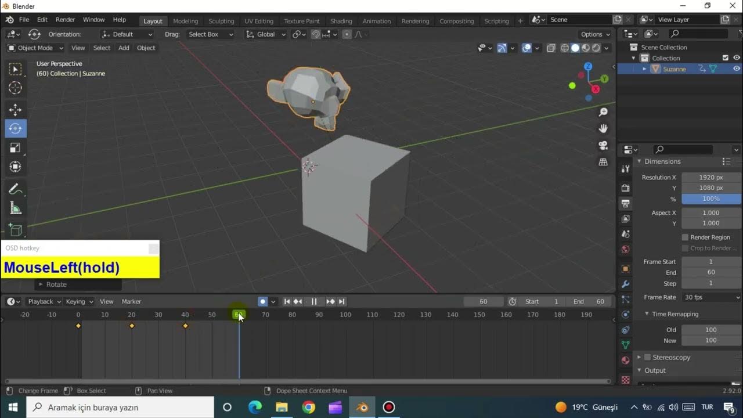
Task: Select the Transform tool
Action: pyautogui.click(x=16, y=167)
